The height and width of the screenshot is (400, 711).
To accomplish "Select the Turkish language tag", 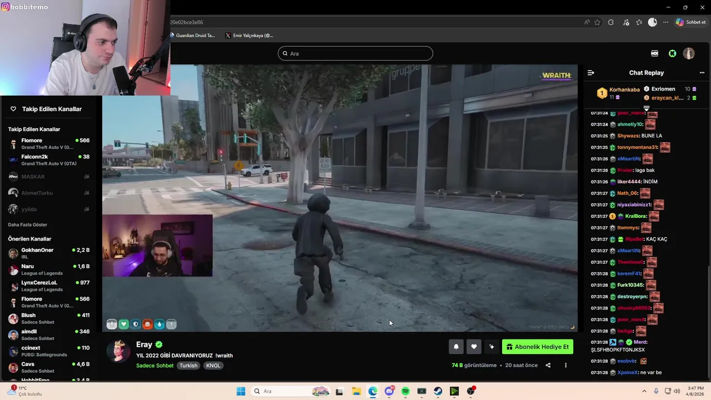I will pyautogui.click(x=188, y=366).
